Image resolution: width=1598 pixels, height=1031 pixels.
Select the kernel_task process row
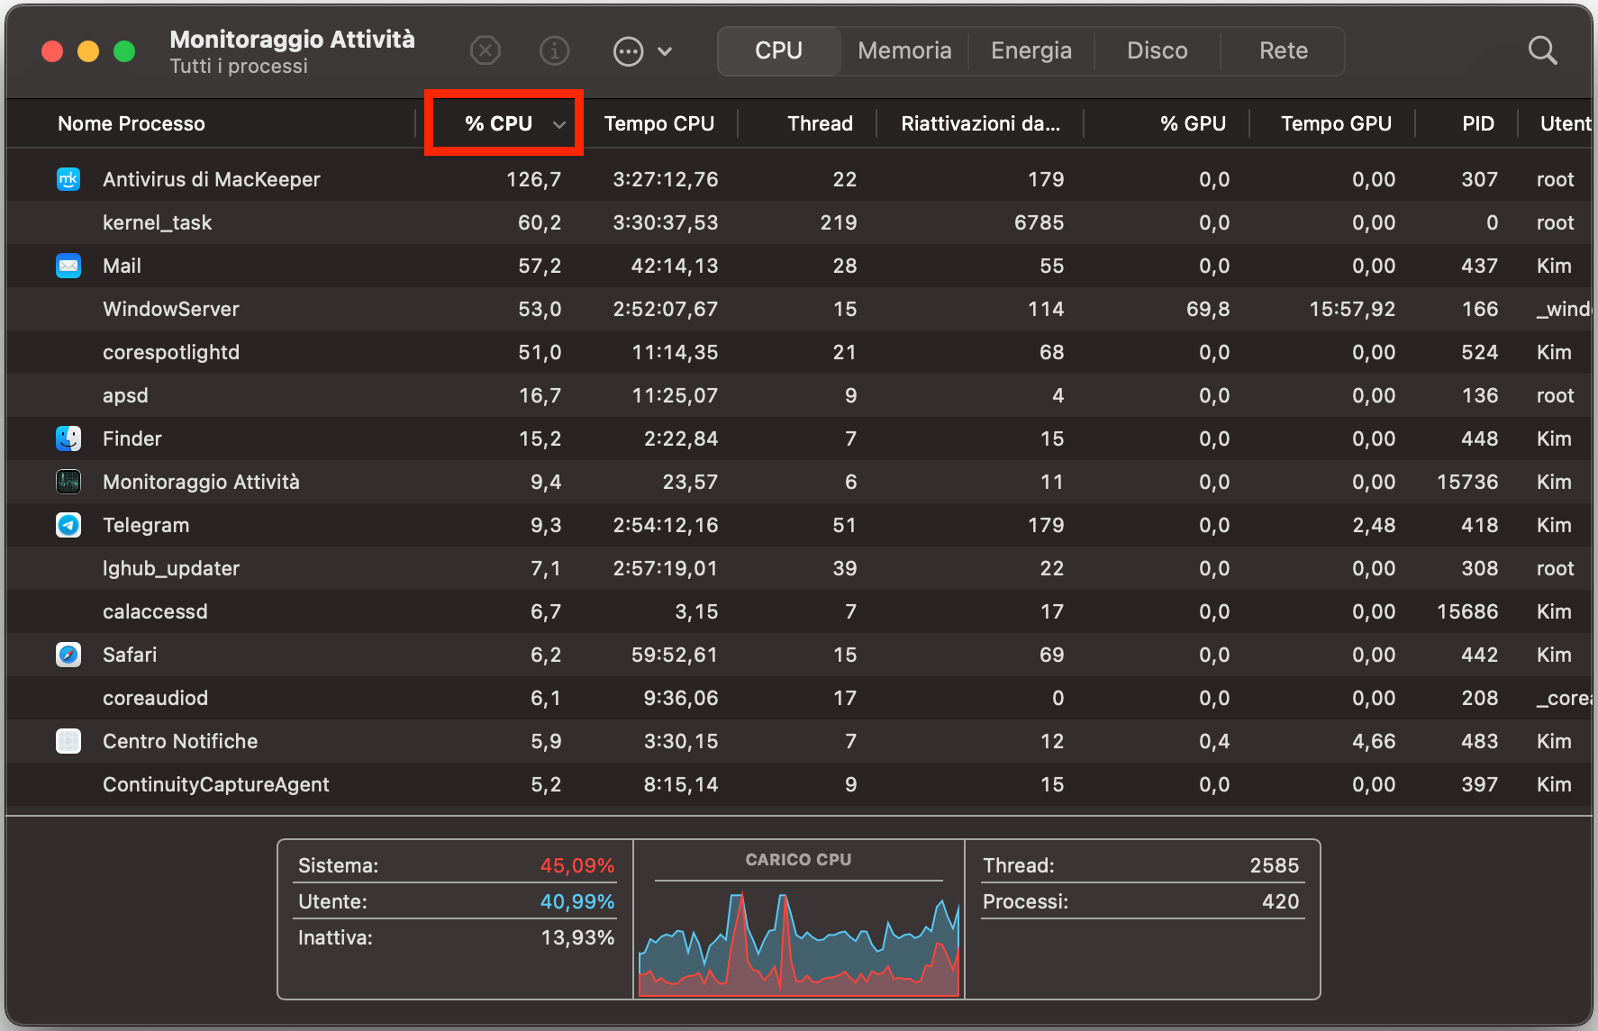coord(799,222)
